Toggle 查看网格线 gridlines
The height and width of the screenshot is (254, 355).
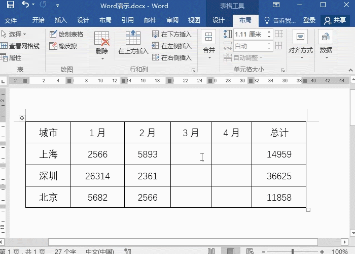click(x=20, y=46)
